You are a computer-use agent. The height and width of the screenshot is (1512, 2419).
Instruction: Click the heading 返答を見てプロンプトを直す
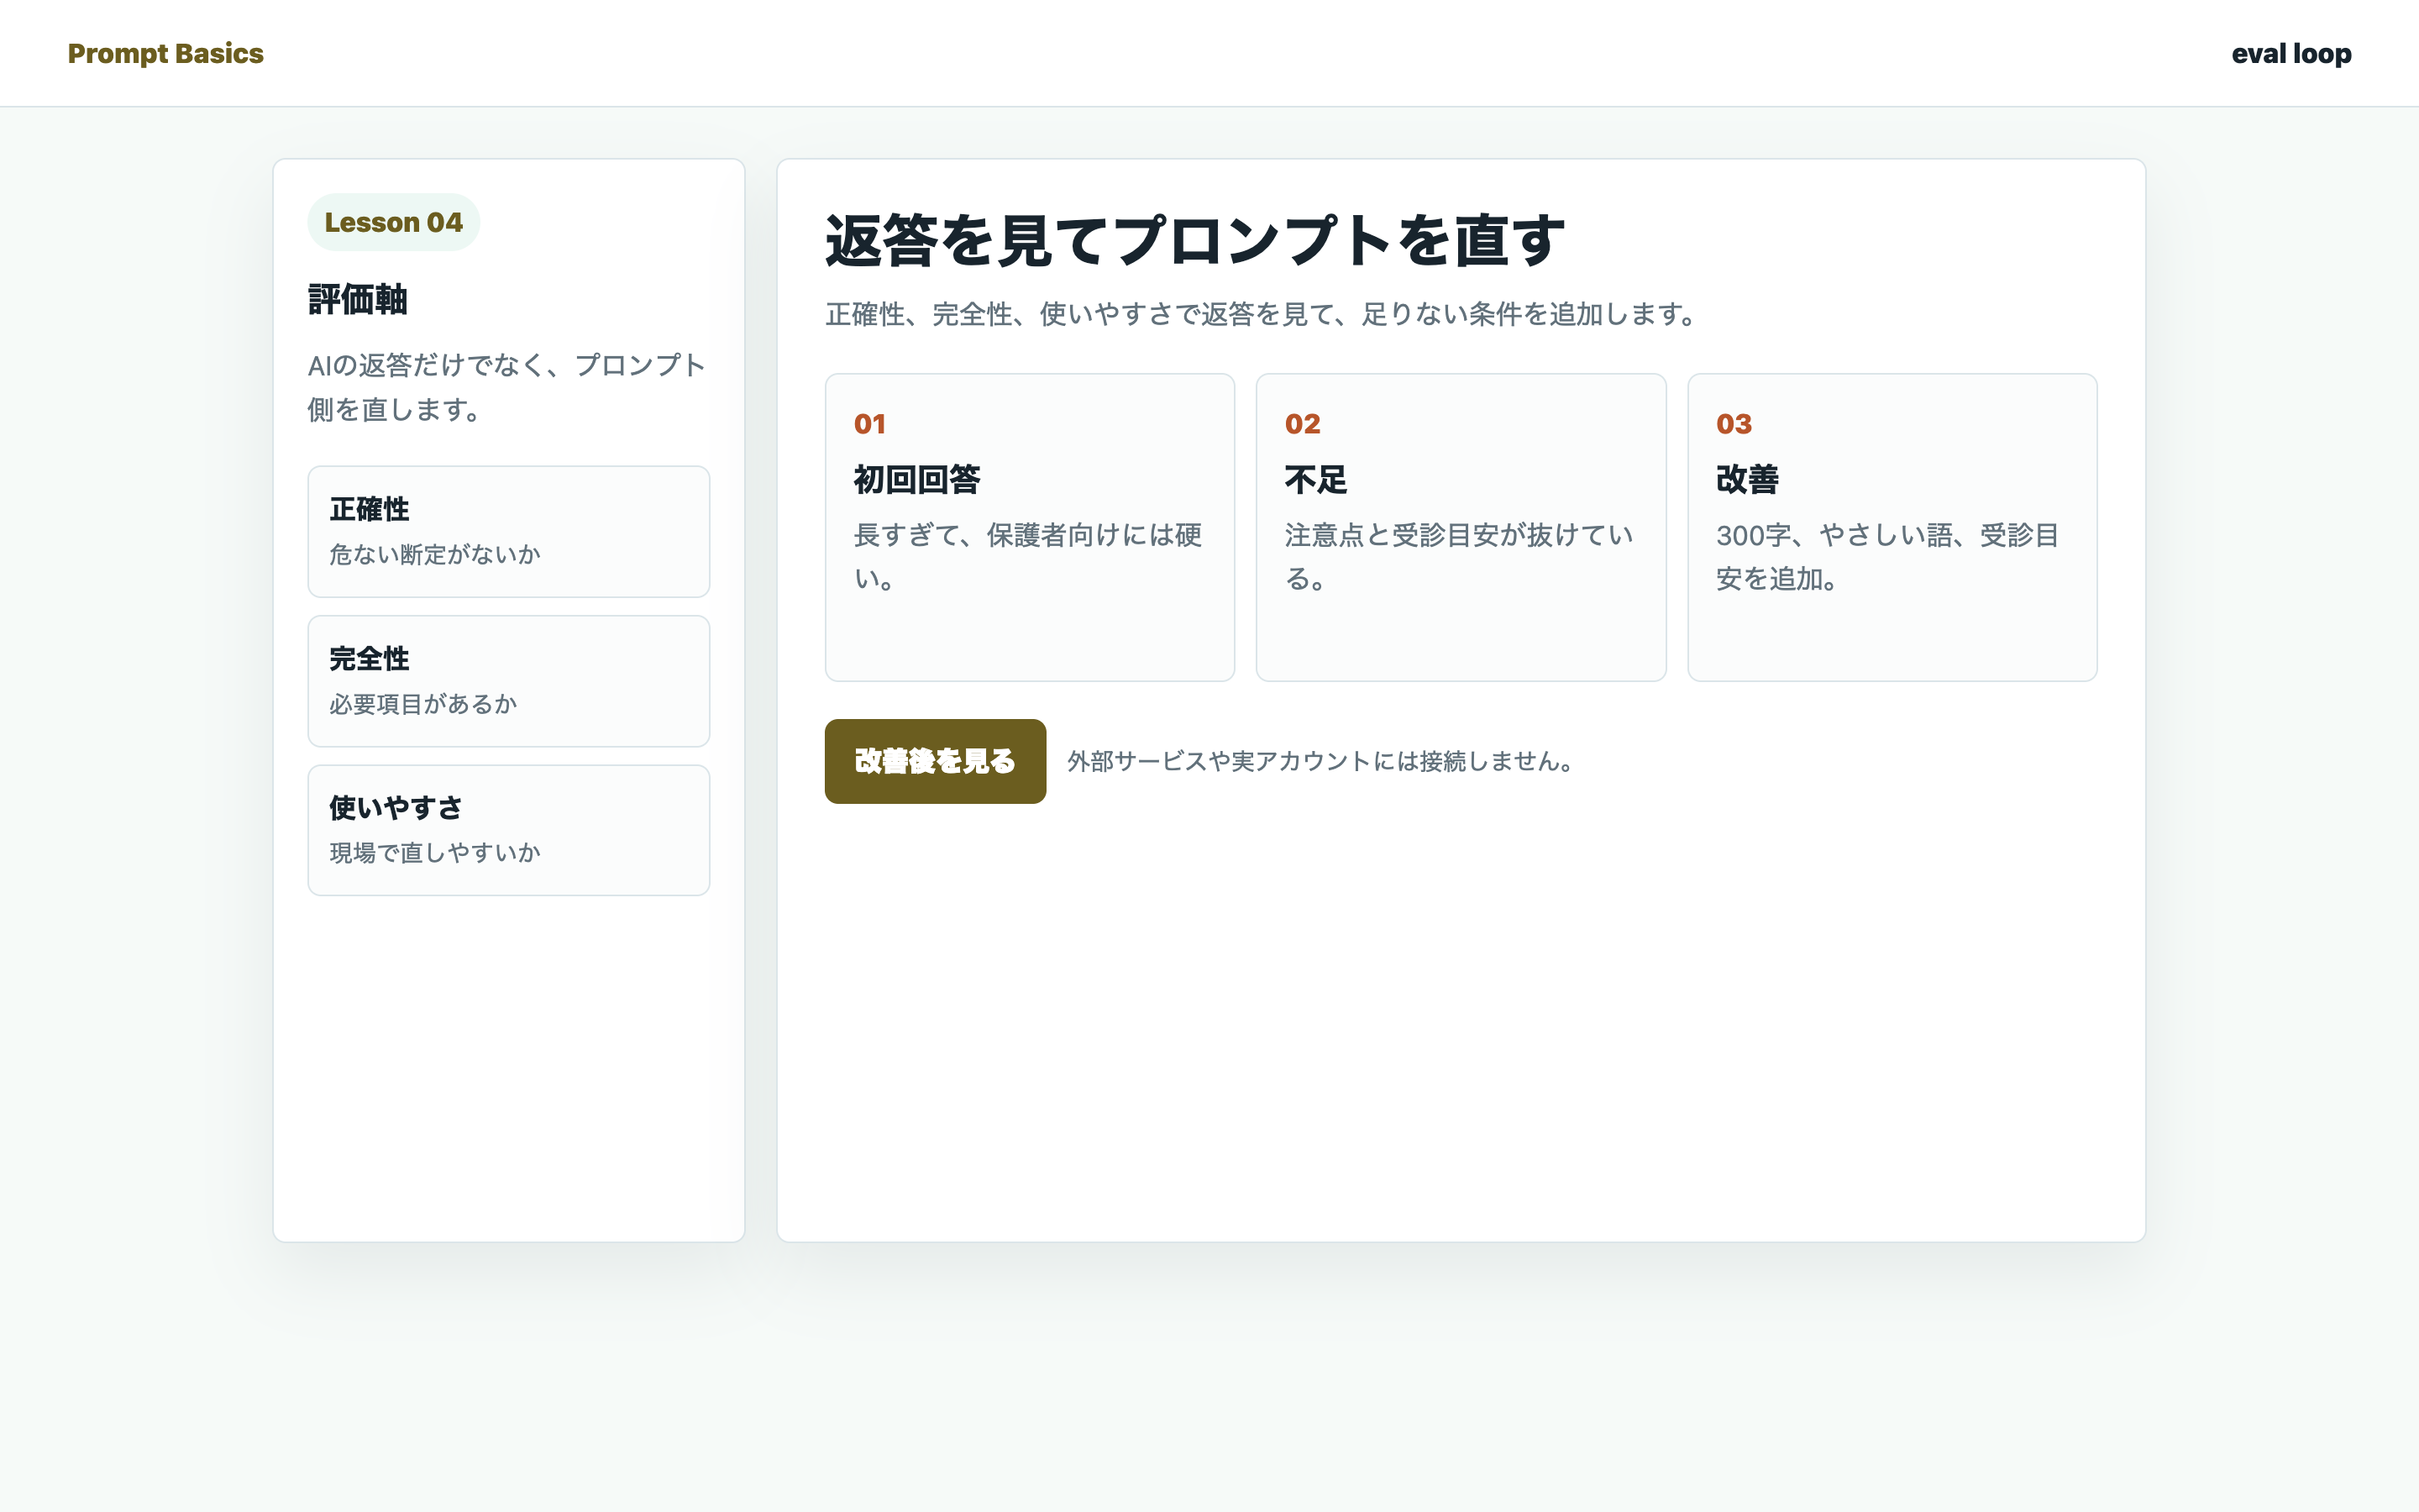1194,240
